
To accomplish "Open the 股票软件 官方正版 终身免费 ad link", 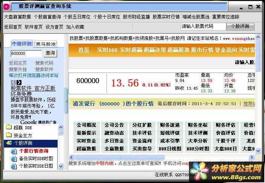I will tap(33, 91).
